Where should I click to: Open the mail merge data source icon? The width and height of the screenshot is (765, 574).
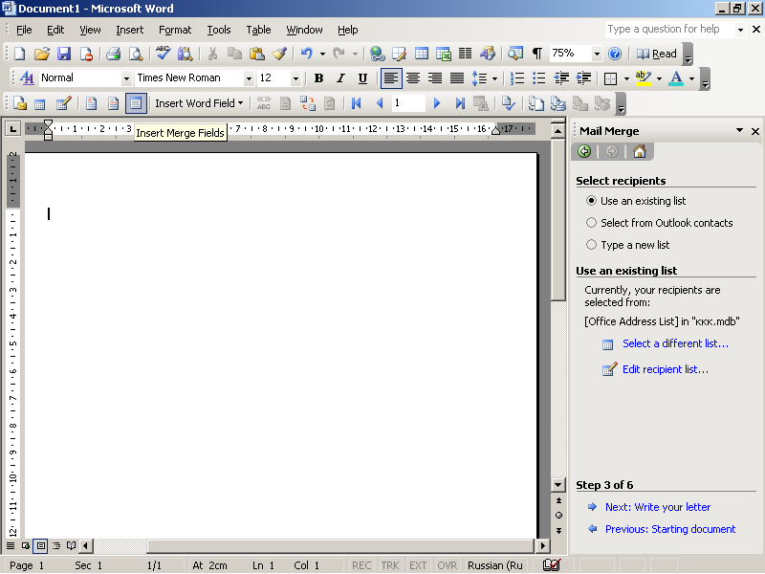[40, 103]
